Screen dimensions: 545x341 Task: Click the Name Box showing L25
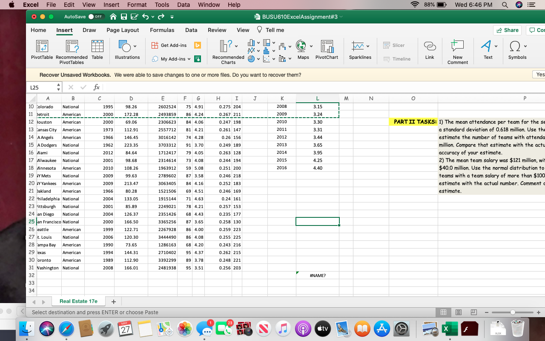point(40,87)
